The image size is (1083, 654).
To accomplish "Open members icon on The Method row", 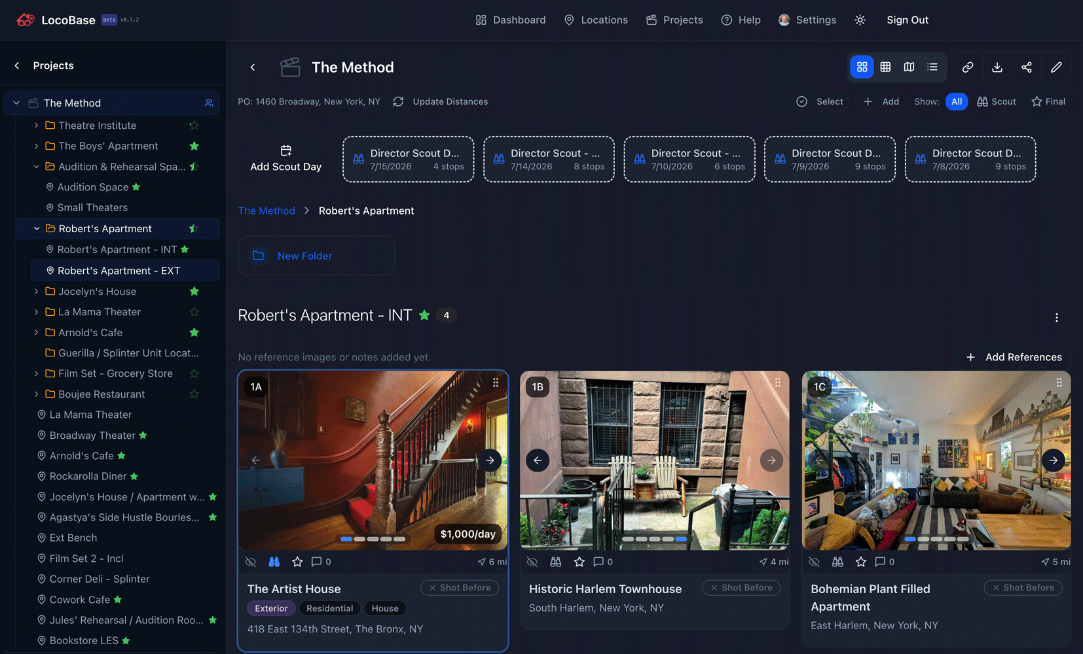I will pyautogui.click(x=209, y=103).
